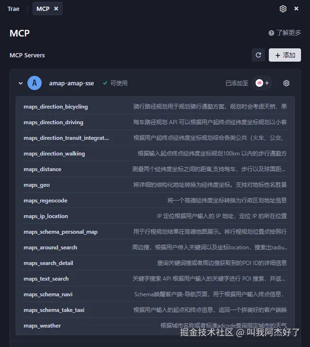Select maps_ip_location tool row
This screenshot has height=347, width=310.
coord(155,216)
